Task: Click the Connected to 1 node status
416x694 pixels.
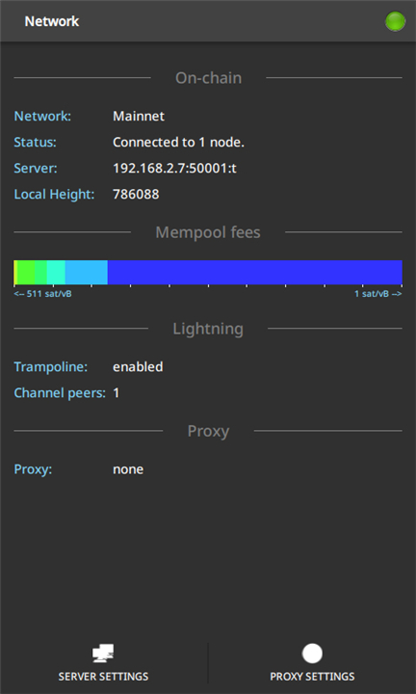Action: point(178,142)
